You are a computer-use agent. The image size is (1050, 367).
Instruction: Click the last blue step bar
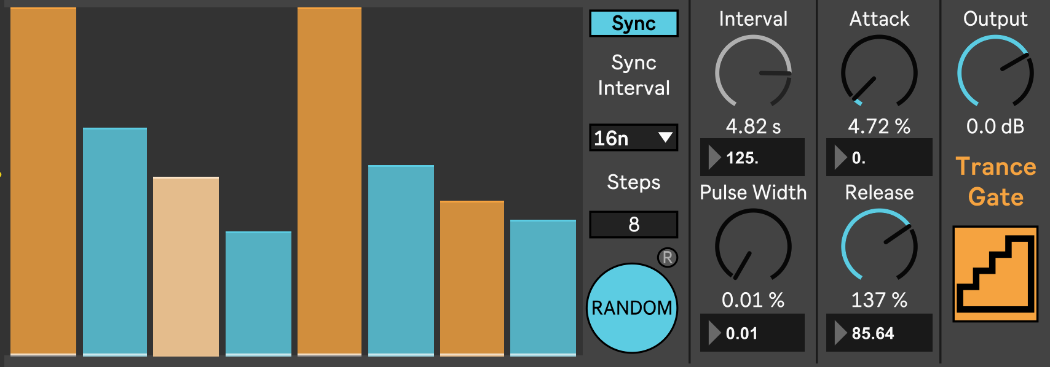543,287
